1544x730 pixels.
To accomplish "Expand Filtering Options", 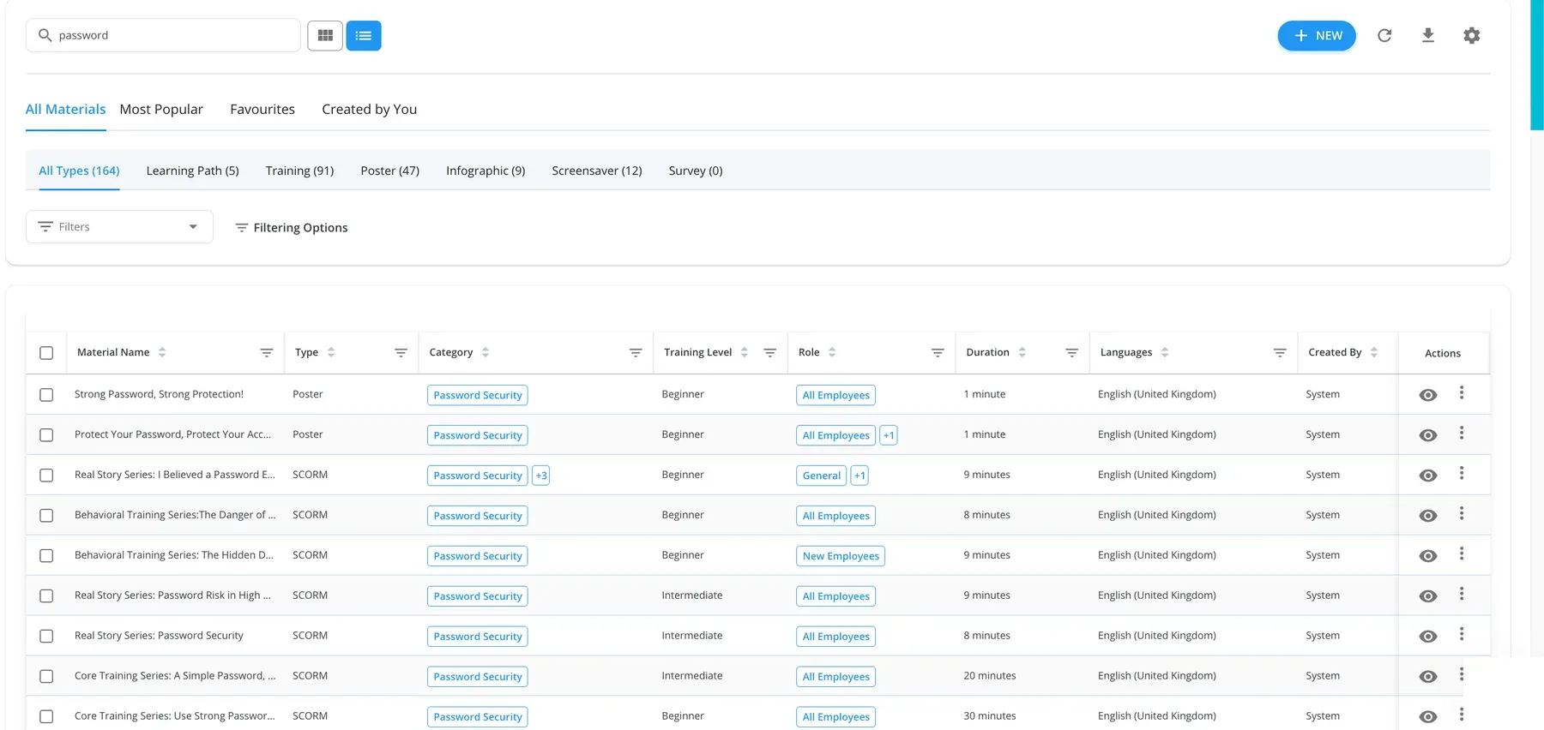I will (x=292, y=228).
